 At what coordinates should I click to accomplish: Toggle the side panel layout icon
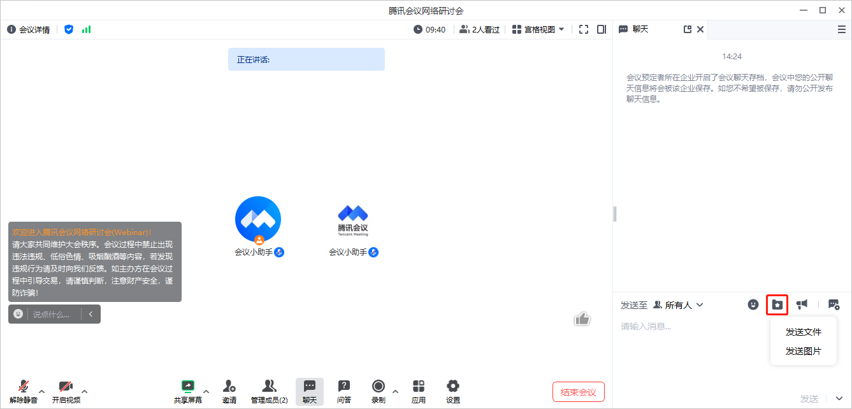click(602, 29)
